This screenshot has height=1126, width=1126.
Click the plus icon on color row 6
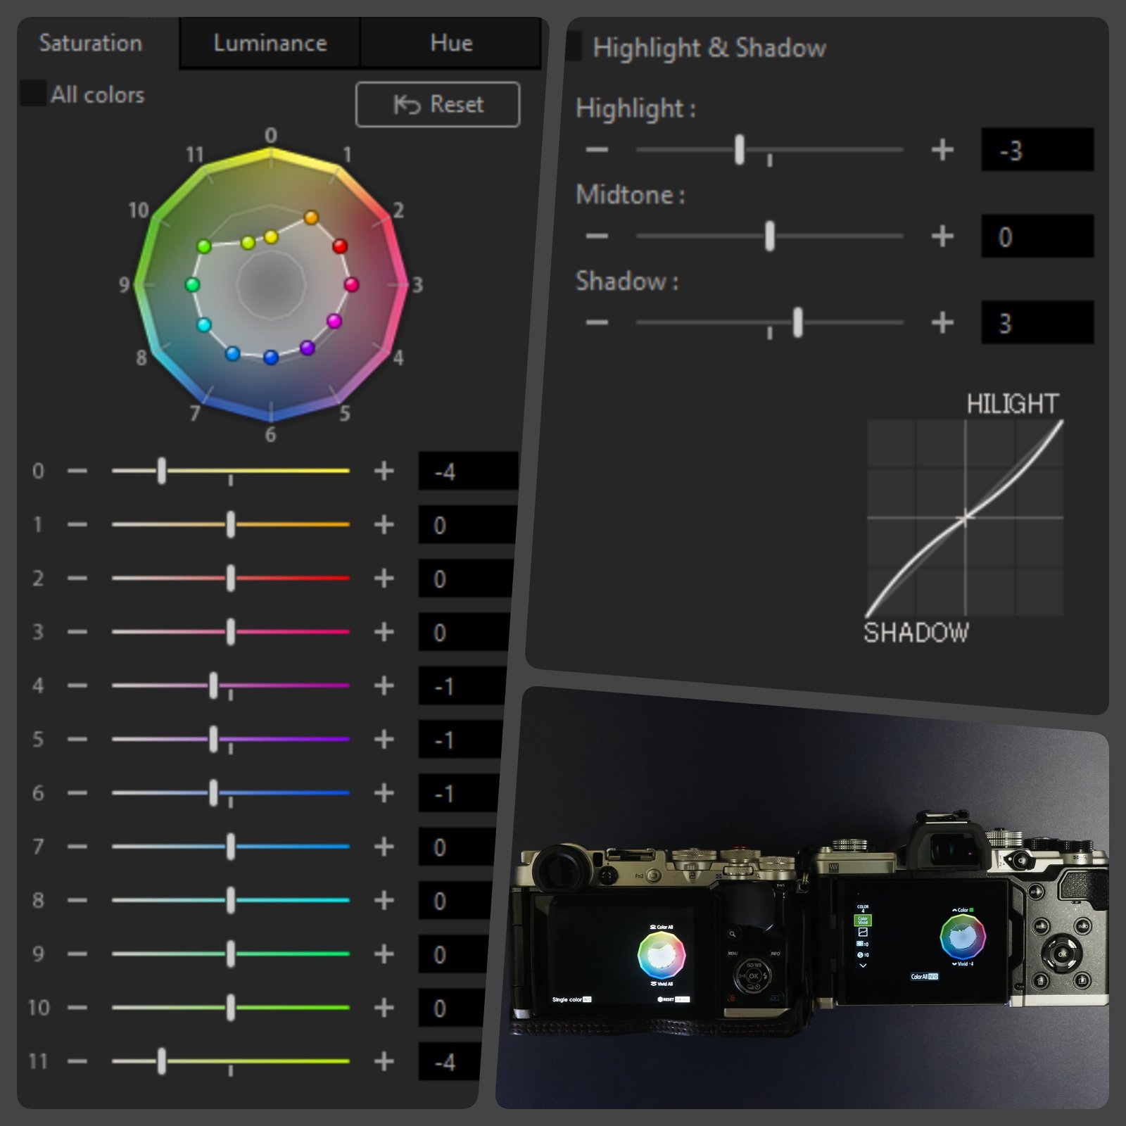pyautogui.click(x=382, y=794)
